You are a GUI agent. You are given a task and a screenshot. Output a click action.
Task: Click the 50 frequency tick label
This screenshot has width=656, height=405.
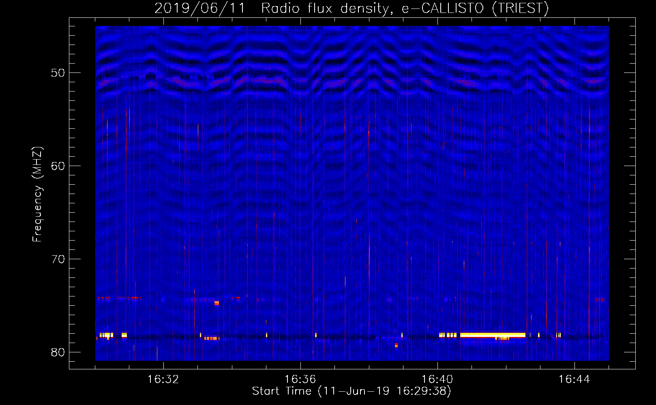pos(58,73)
